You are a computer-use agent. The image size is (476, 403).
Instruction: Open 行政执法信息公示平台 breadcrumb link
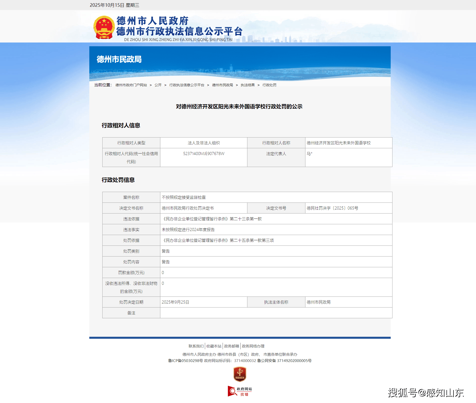tap(187, 85)
